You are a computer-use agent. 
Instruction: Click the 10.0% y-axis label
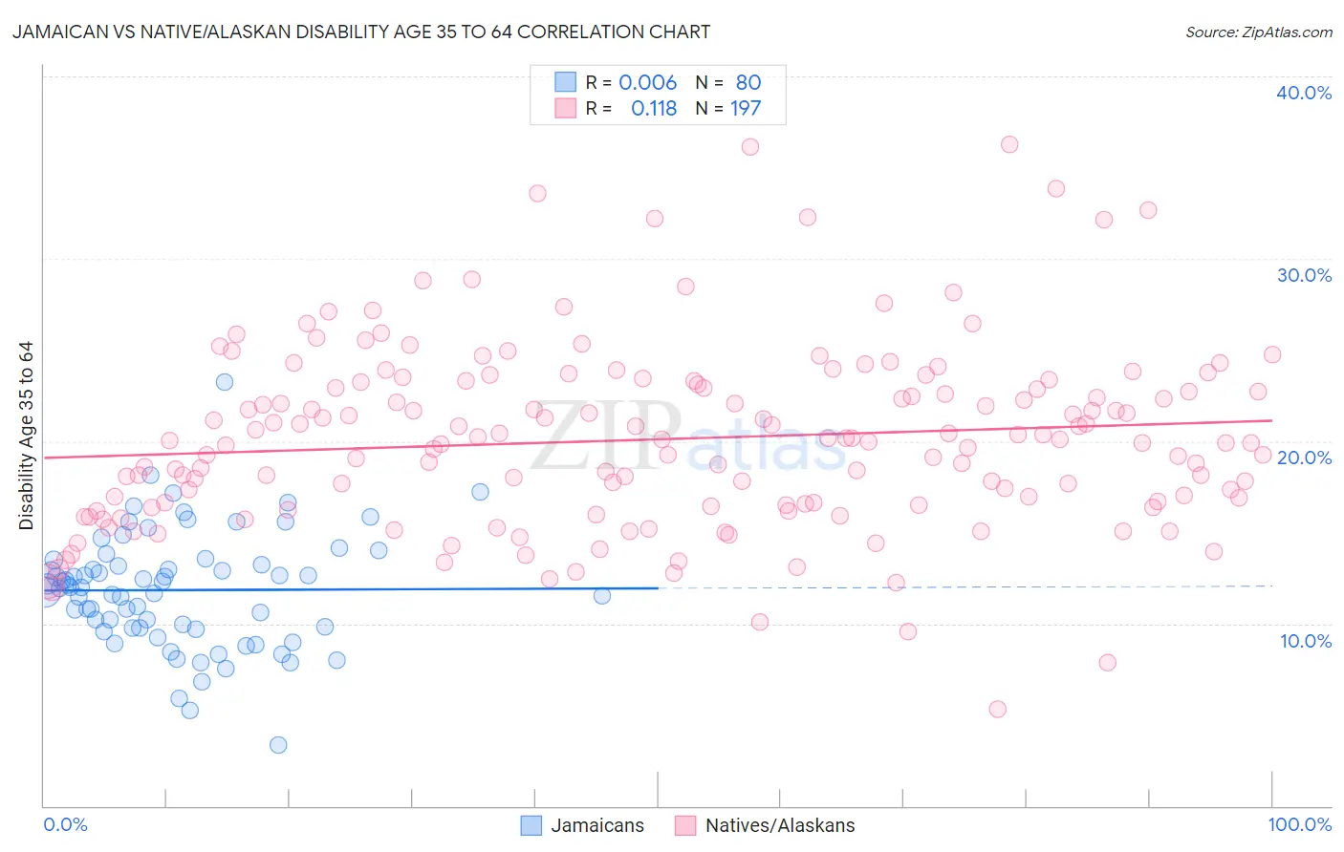[x=1306, y=641]
